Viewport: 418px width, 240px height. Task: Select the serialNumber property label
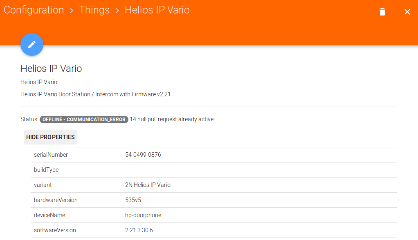[x=51, y=155]
